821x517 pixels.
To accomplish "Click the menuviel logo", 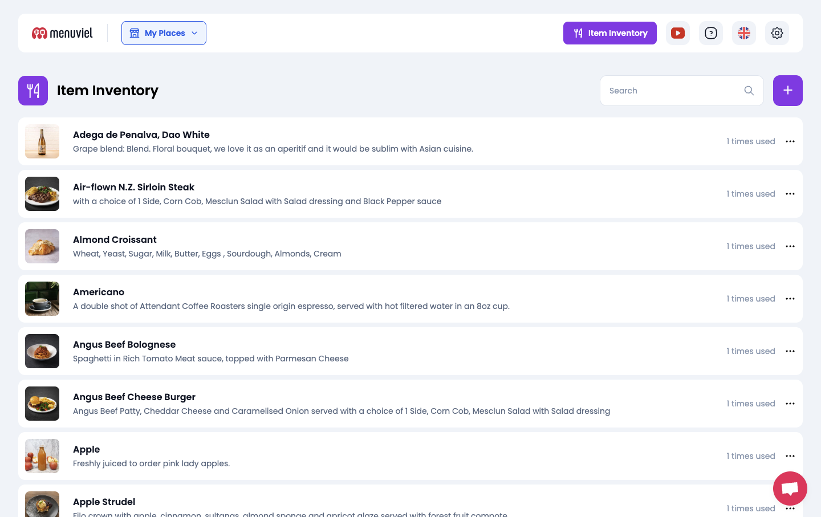I will (x=62, y=33).
